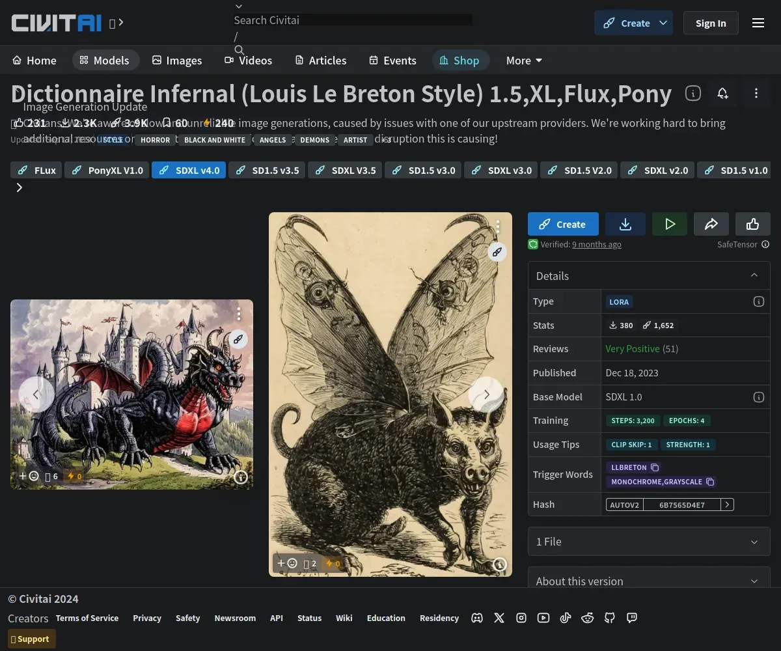This screenshot has height=651, width=781.
Task: Click the hash type arrow next to 6B7565D4E7
Action: pyautogui.click(x=727, y=505)
